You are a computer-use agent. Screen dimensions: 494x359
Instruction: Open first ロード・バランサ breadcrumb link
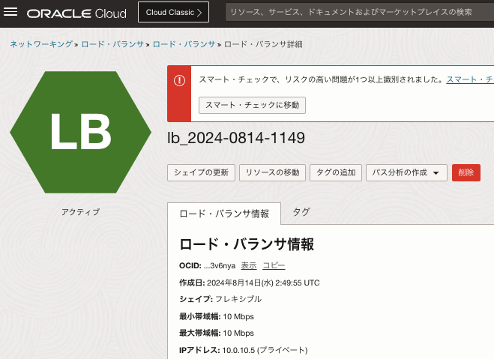point(112,44)
